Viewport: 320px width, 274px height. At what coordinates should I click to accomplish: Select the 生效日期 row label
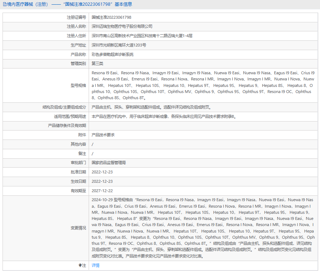click(x=78, y=181)
